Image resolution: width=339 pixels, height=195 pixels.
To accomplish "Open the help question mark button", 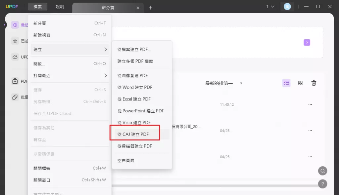I will (x=322, y=184).
